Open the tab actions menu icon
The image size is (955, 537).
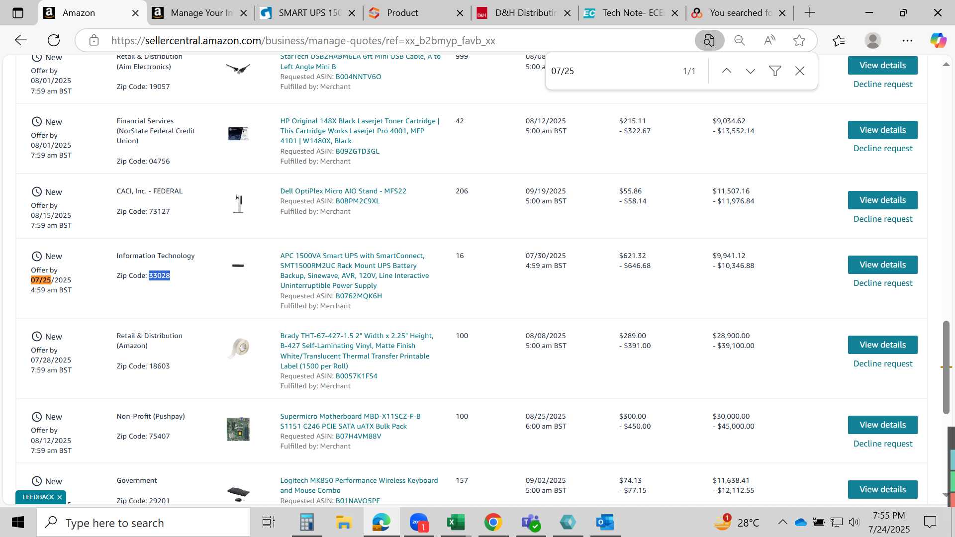tap(18, 13)
